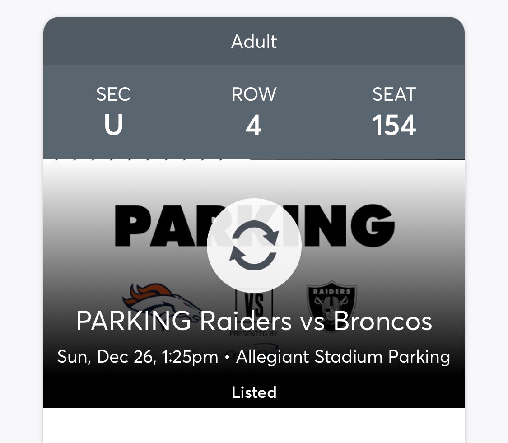The height and width of the screenshot is (443, 508).
Task: Click the white area below Listed bar
Action: coord(254,425)
